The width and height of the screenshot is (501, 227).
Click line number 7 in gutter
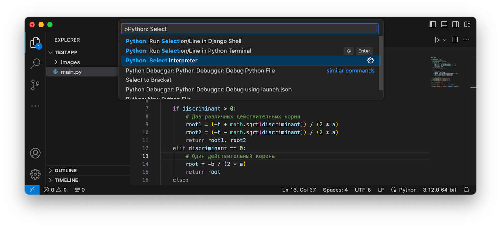[x=147, y=109]
